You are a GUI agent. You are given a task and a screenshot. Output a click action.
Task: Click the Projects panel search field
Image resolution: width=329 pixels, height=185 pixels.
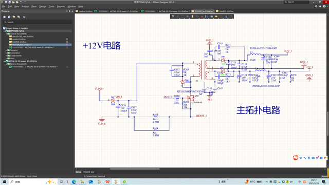tap(38, 22)
